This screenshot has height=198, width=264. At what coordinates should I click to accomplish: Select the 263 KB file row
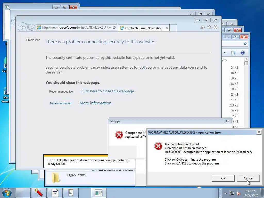pos(233,105)
